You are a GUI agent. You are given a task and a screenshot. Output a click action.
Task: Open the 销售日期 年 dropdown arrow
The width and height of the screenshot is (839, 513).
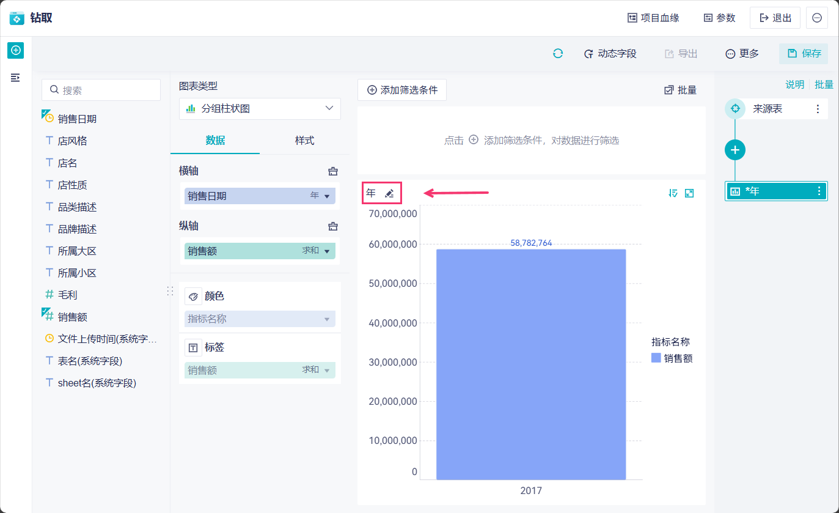(326, 196)
